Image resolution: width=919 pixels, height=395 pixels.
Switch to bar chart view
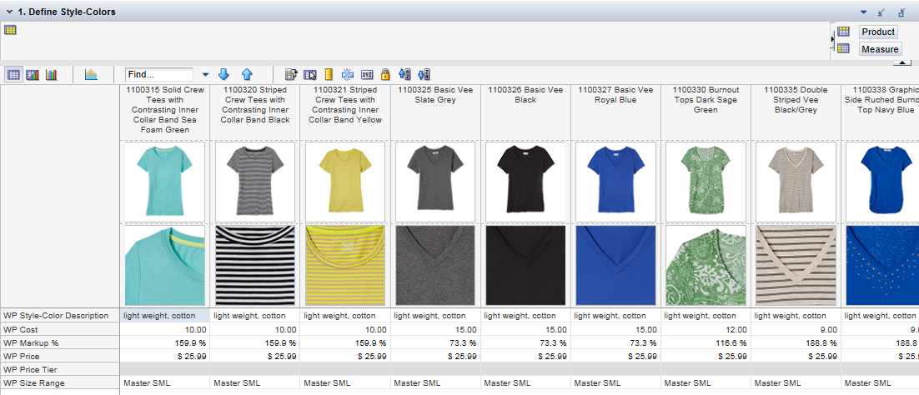(x=52, y=74)
